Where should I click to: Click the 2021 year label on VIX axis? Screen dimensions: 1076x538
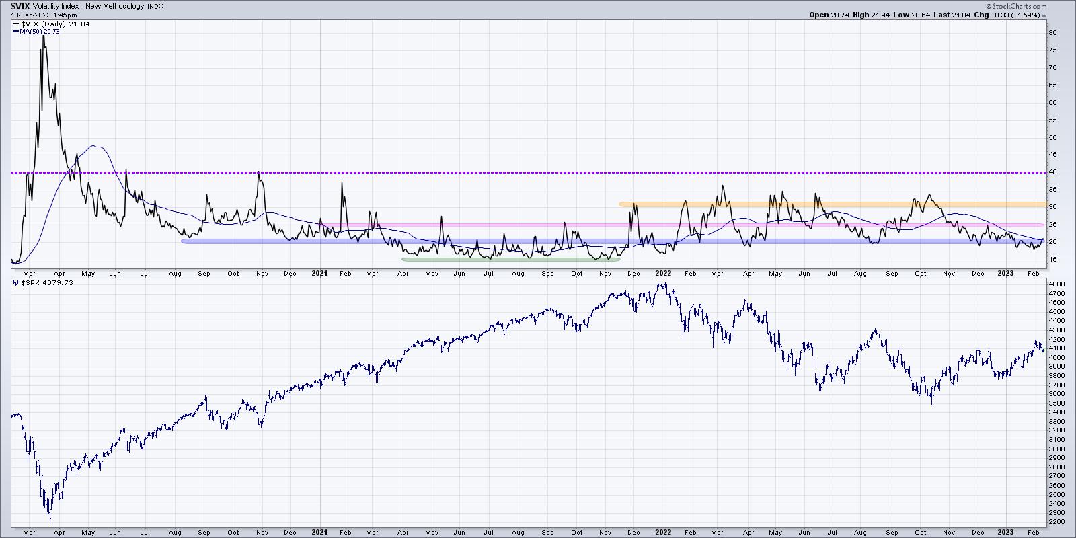click(320, 273)
